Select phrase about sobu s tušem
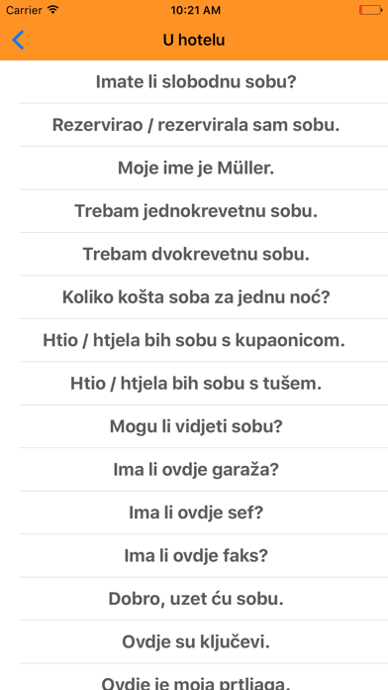The image size is (388, 690). point(194,384)
